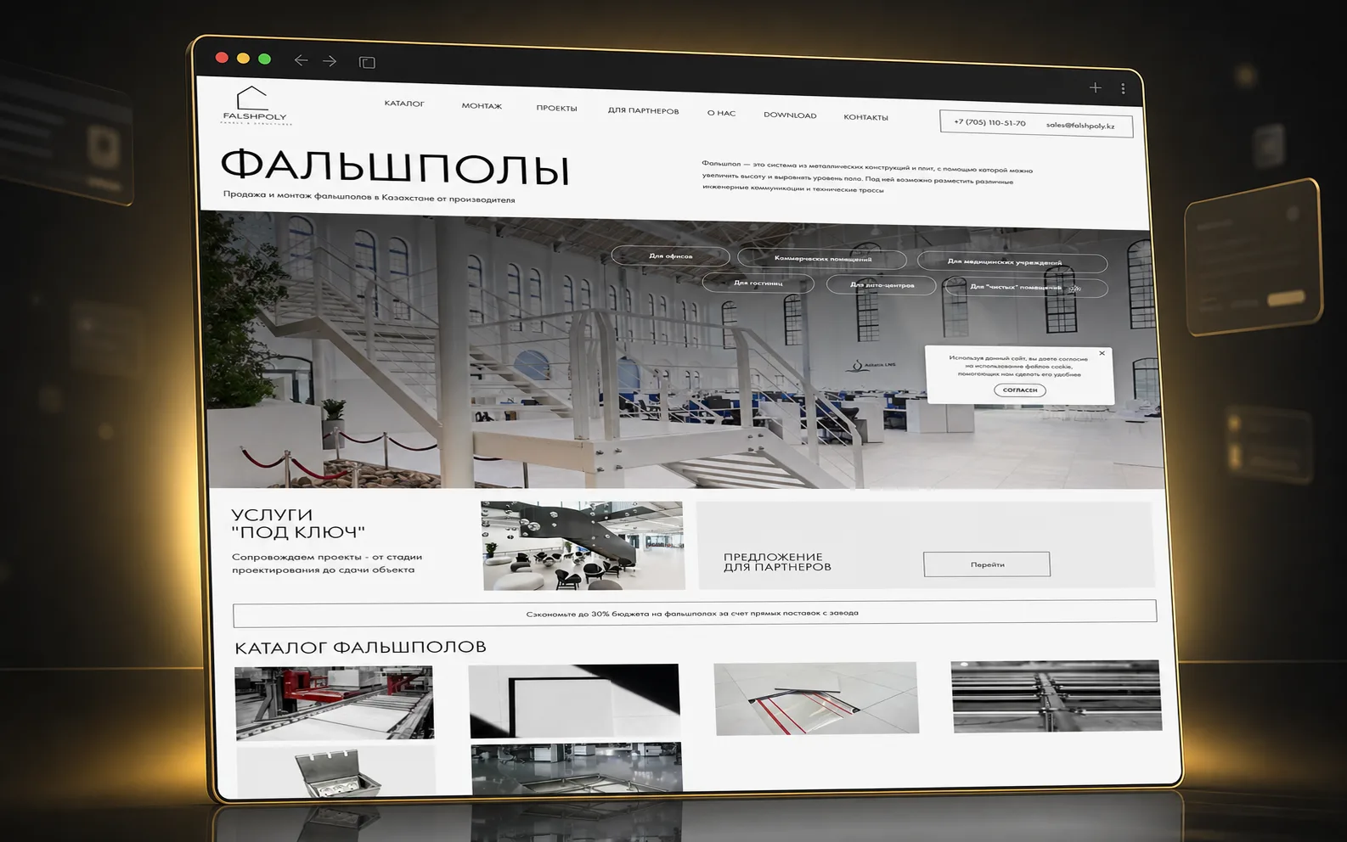Select the Для гостиниц pill button
This screenshot has height=842, width=1347.
coord(758,283)
